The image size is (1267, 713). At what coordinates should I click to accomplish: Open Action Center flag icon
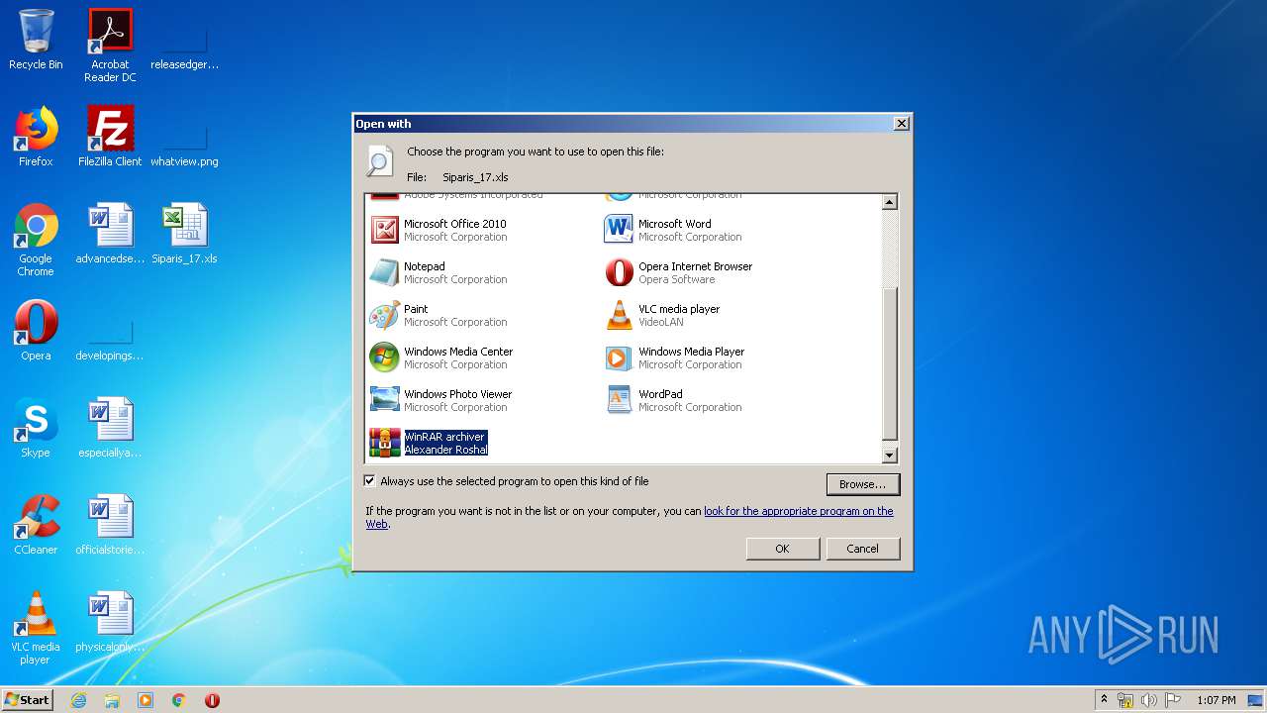(x=1173, y=700)
